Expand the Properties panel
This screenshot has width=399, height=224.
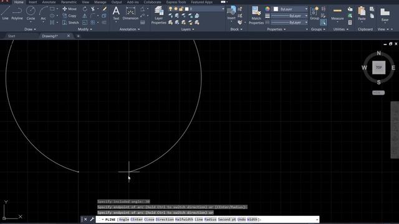[x=276, y=29]
